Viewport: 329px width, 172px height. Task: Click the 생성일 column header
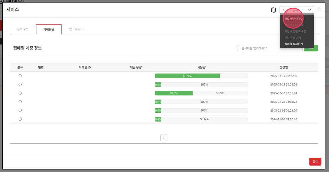click(284, 67)
